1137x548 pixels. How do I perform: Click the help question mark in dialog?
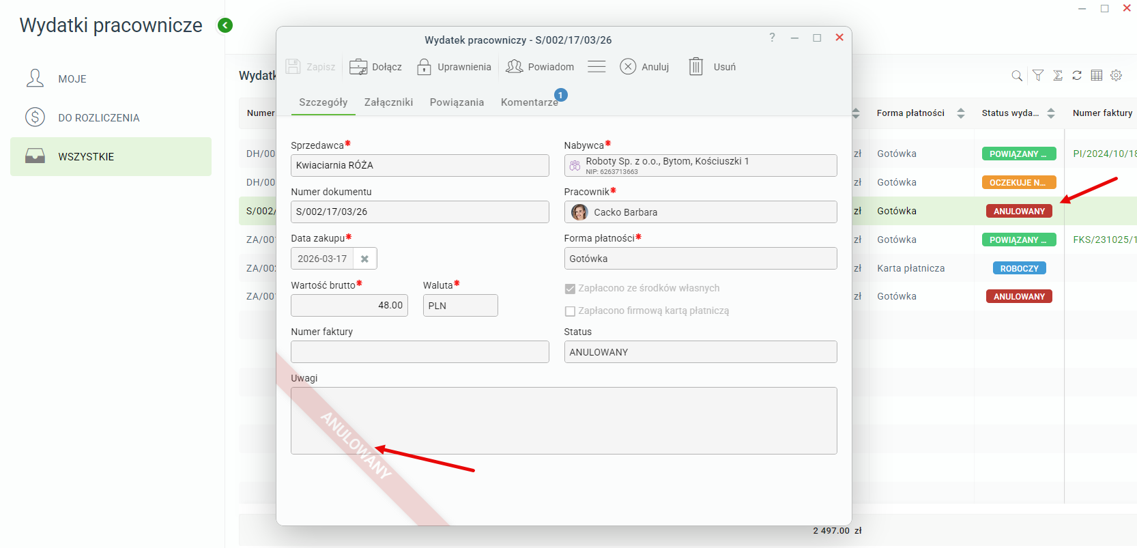[x=772, y=38]
